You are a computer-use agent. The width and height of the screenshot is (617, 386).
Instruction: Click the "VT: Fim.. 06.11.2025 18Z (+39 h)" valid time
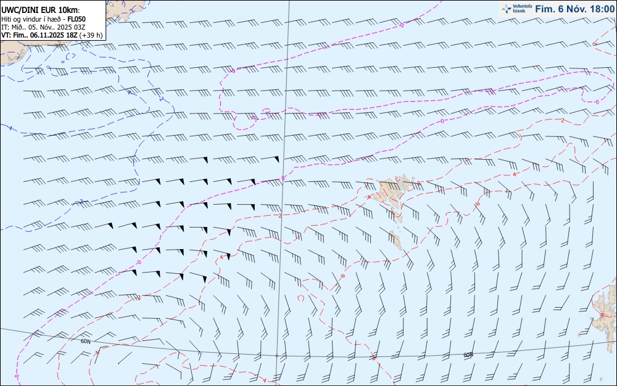coord(52,35)
